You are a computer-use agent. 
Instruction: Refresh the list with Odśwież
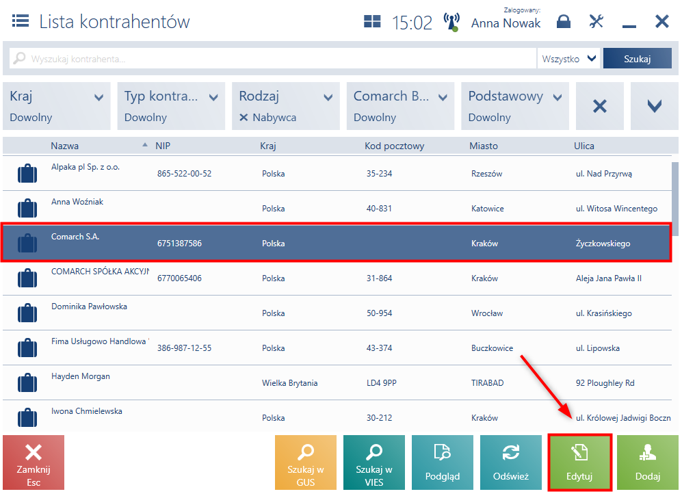(x=510, y=462)
